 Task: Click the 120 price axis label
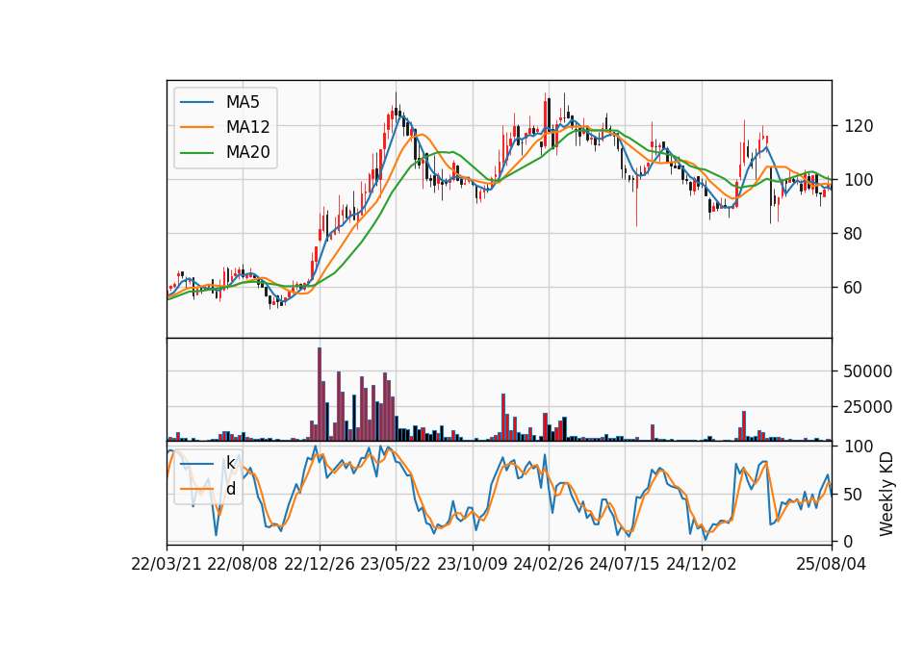coord(859,126)
